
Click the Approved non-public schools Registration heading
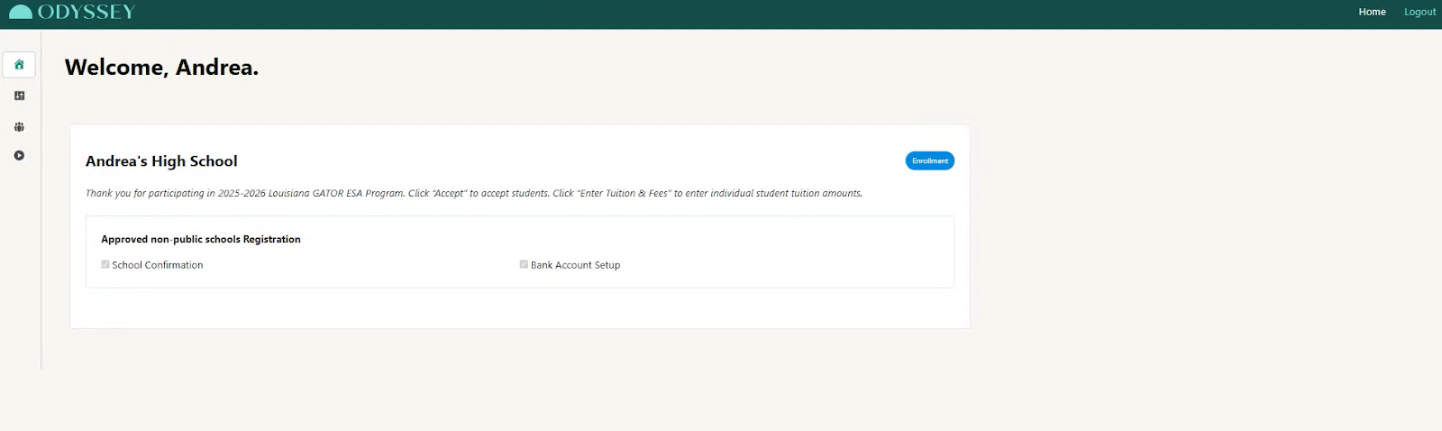[201, 239]
